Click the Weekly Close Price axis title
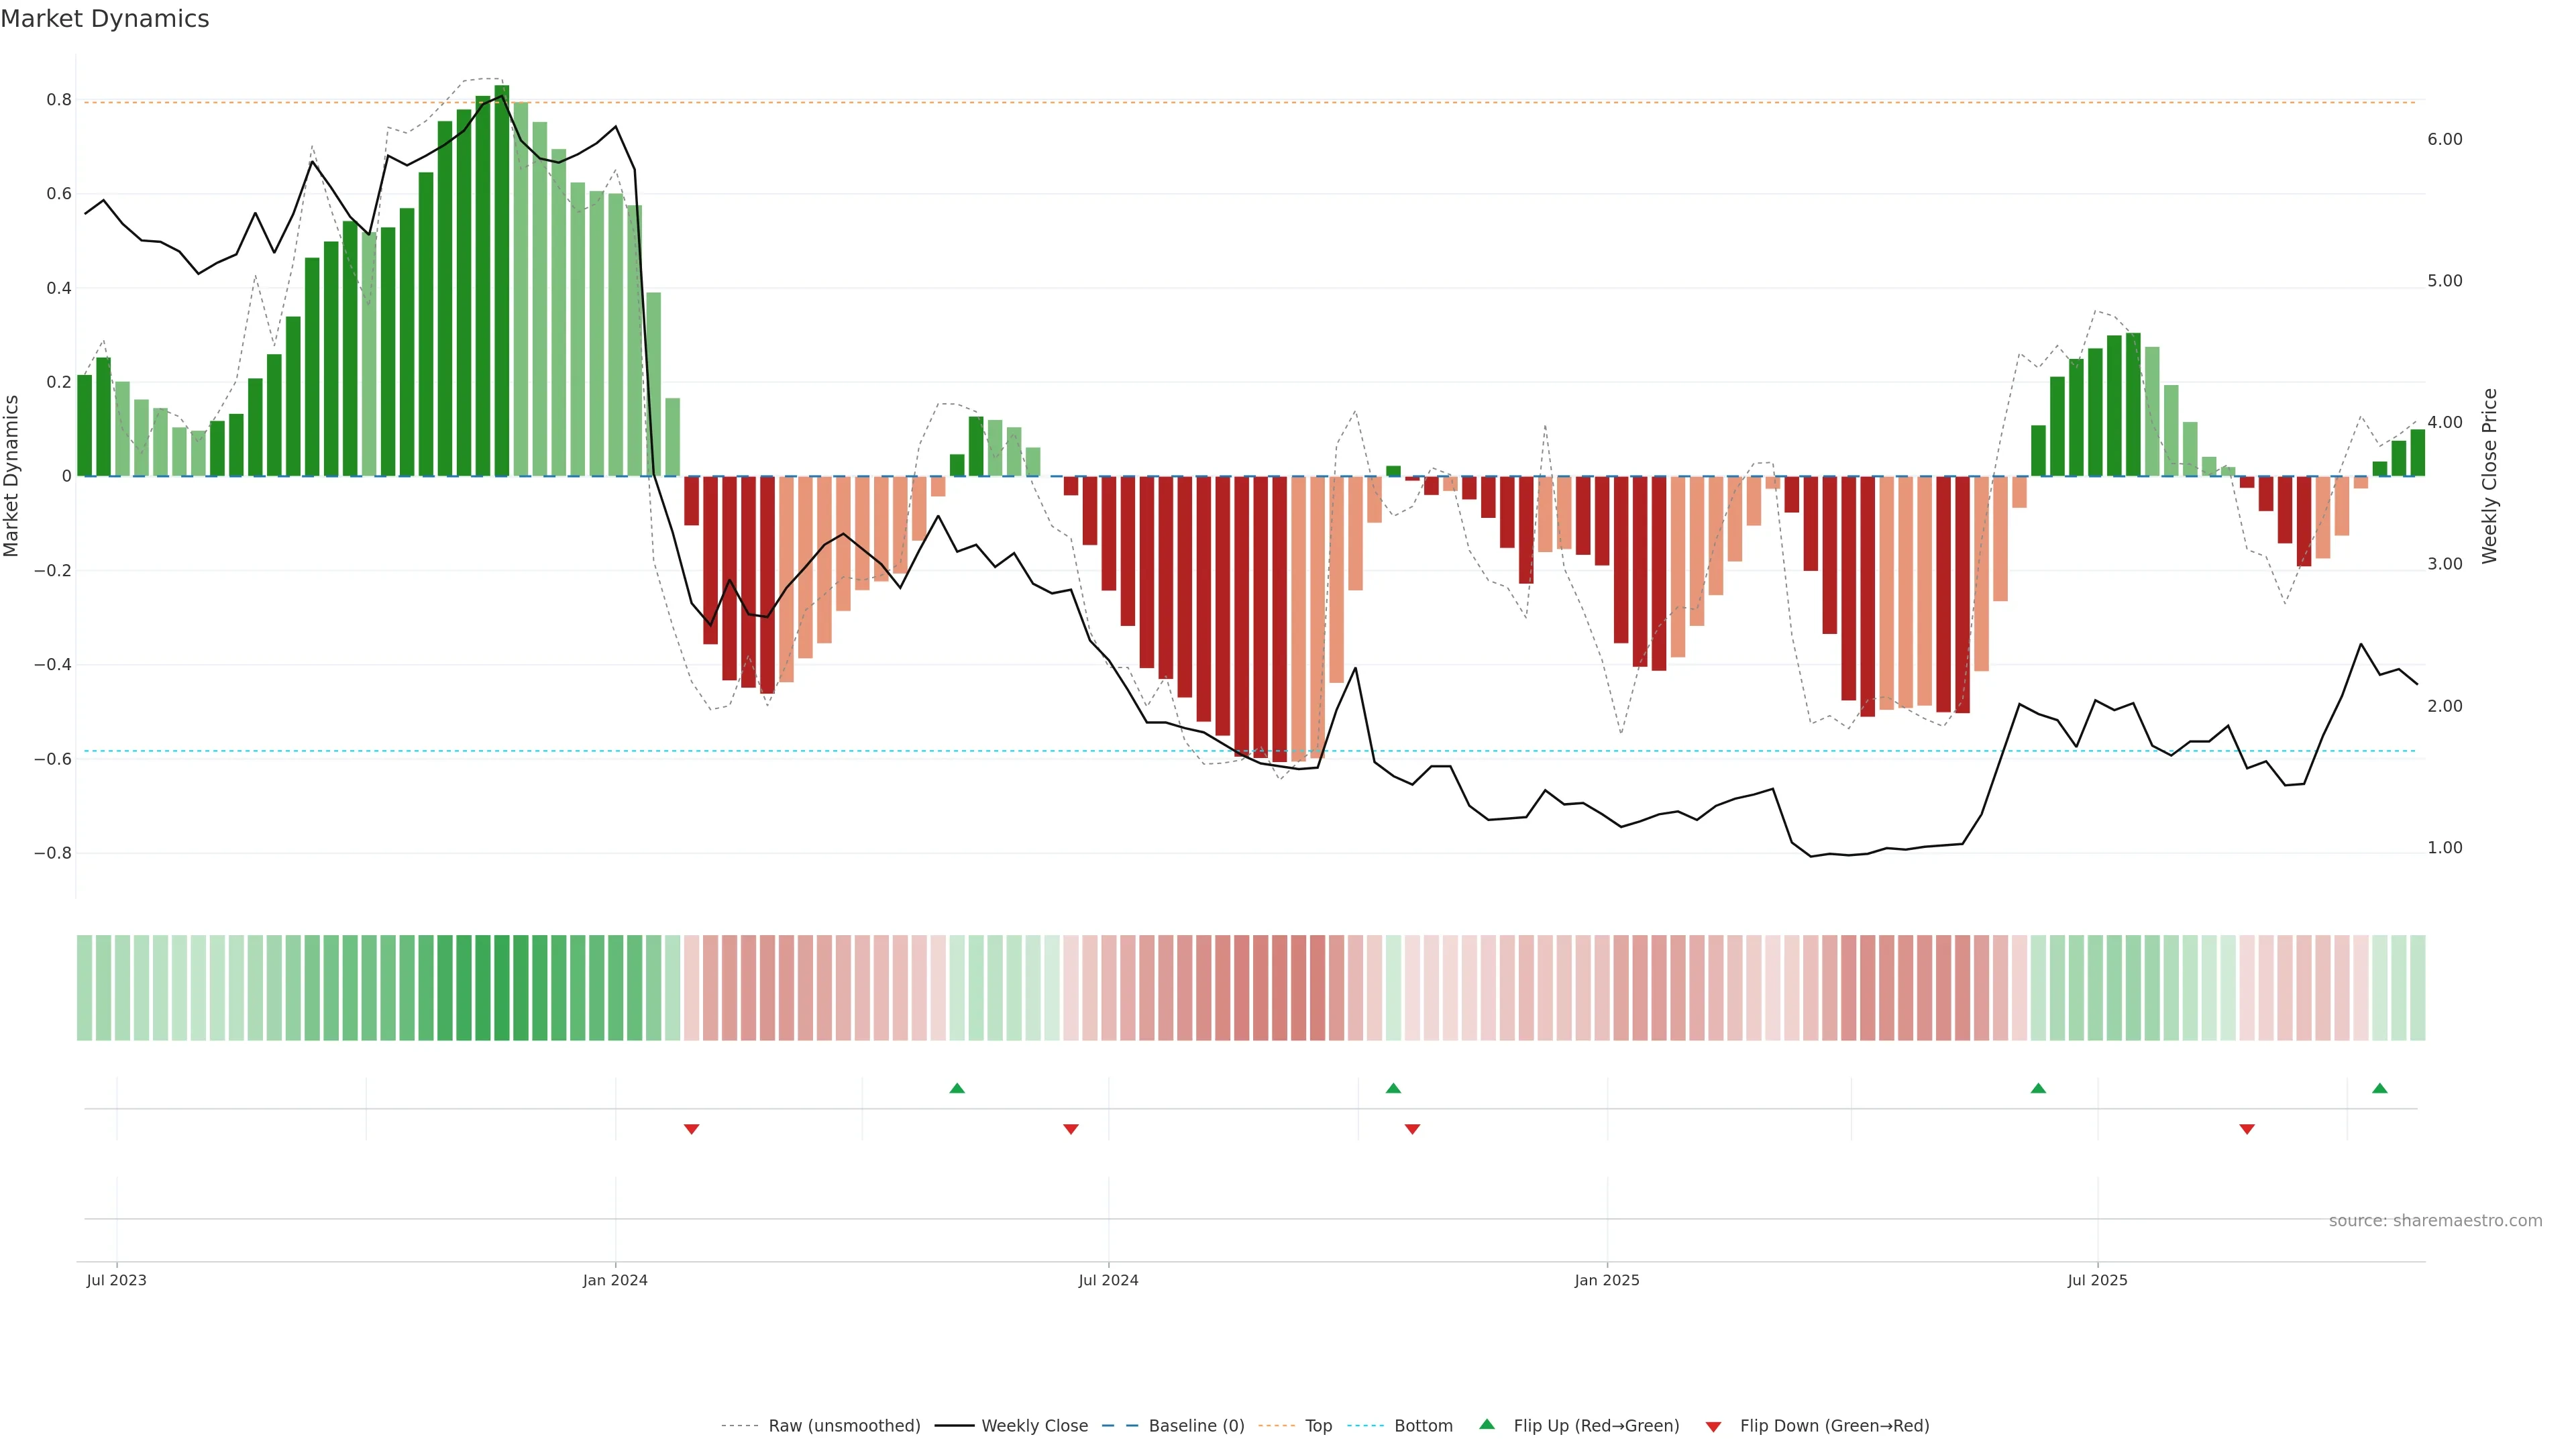This screenshot has width=2576, height=1449. click(x=2489, y=476)
